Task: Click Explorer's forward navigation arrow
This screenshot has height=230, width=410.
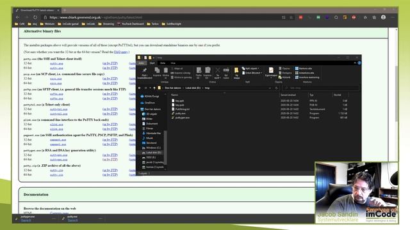Action: pyautogui.click(x=145, y=88)
